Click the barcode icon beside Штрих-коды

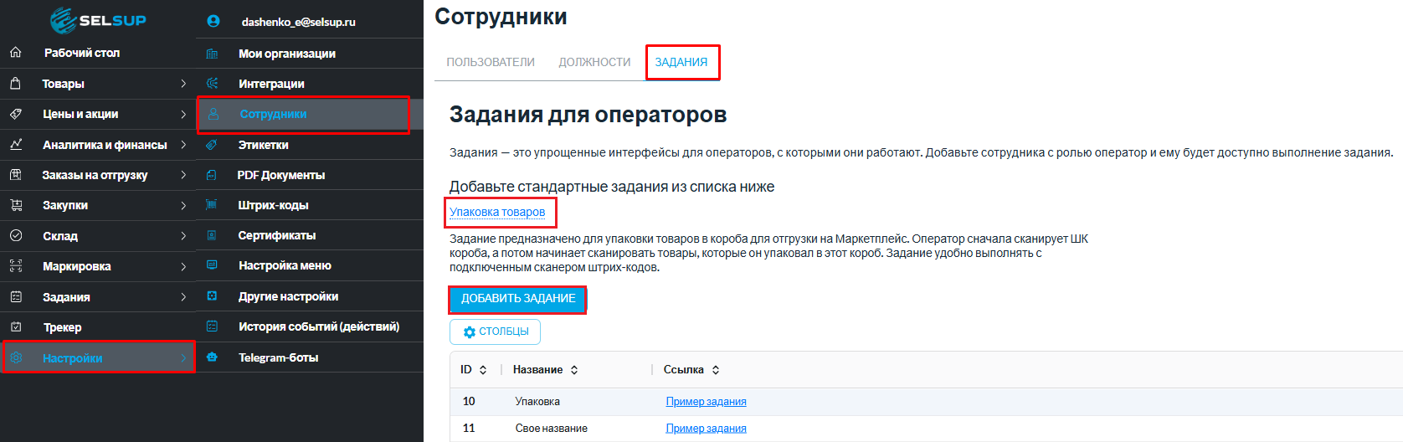[213, 205]
